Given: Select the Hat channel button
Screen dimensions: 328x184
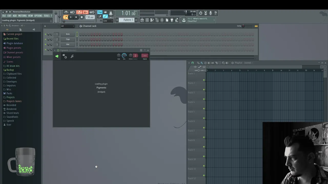Looking at the screenshot, I should click(68, 44).
